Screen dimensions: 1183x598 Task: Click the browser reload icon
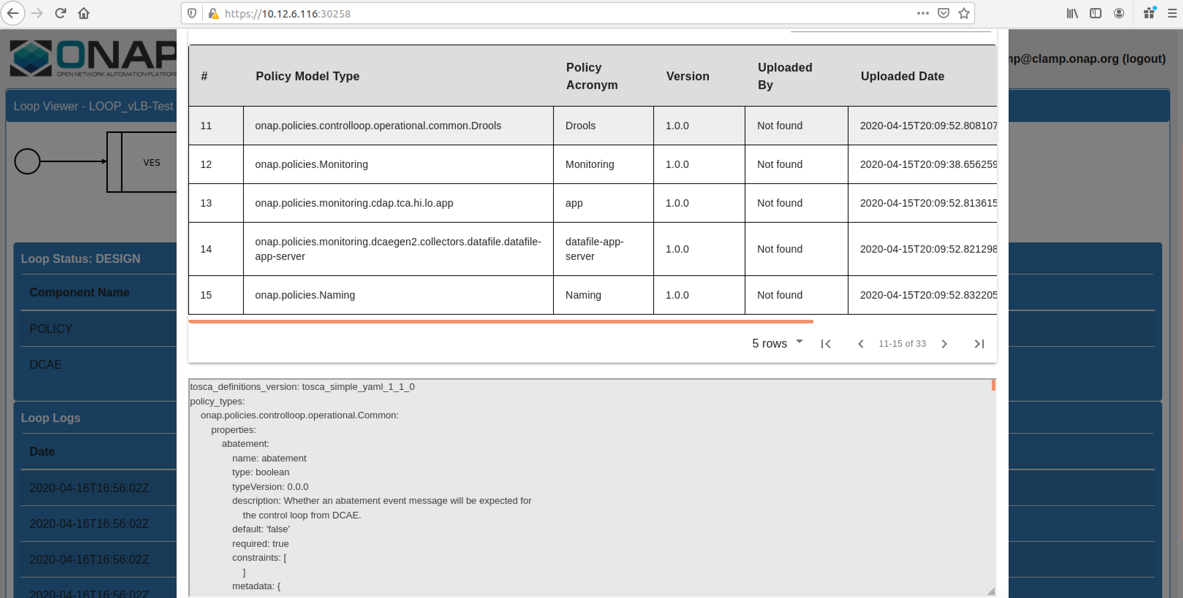61,13
